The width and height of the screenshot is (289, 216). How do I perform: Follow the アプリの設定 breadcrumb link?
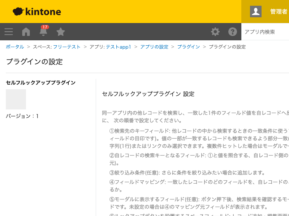154,47
